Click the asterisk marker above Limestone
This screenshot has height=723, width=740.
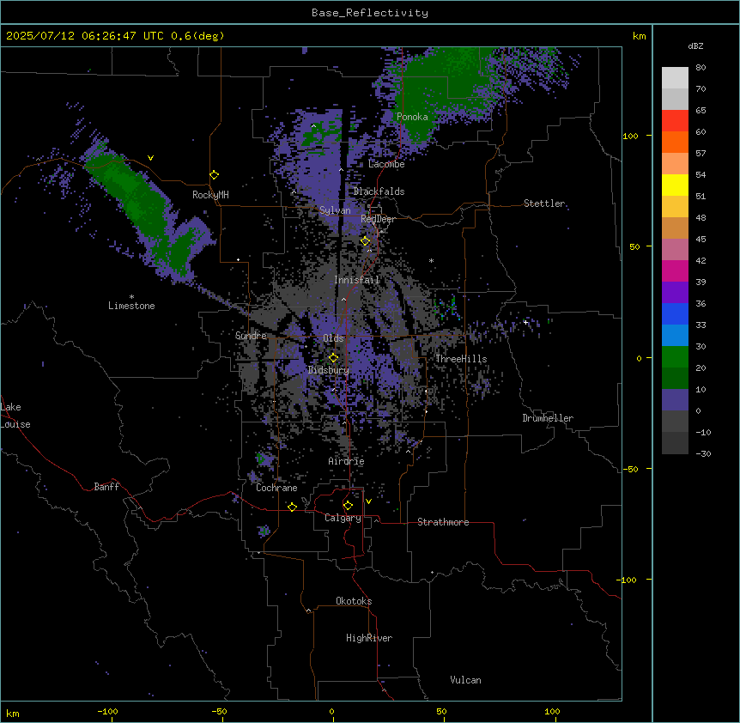[x=131, y=297]
